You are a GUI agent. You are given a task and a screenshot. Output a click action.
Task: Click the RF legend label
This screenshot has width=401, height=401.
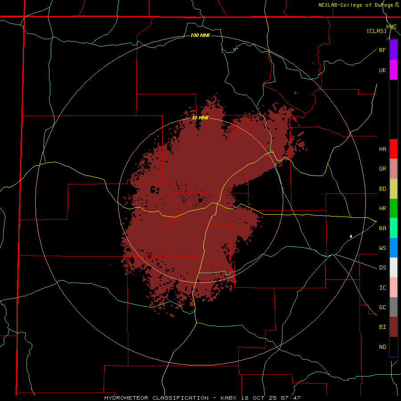382,50
